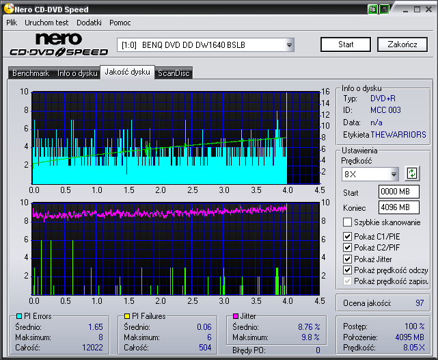
Task: Click the Start position field 0000 MB
Action: click(x=399, y=192)
